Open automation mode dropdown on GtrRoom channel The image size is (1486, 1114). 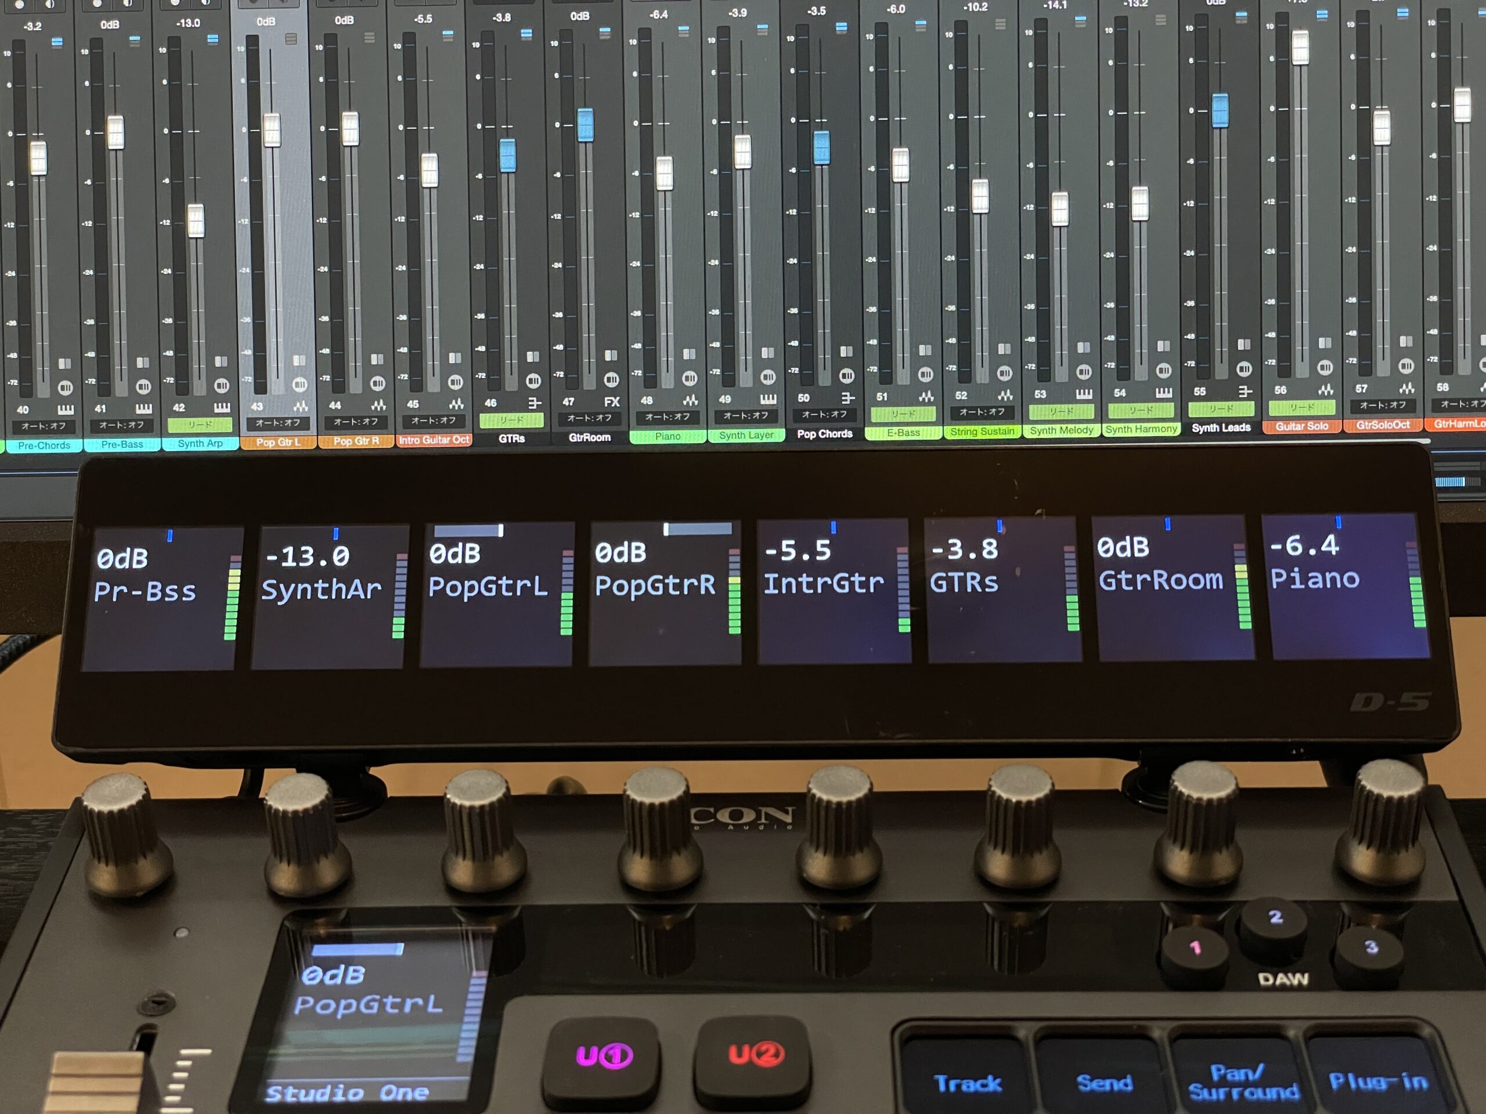pyautogui.click(x=589, y=418)
